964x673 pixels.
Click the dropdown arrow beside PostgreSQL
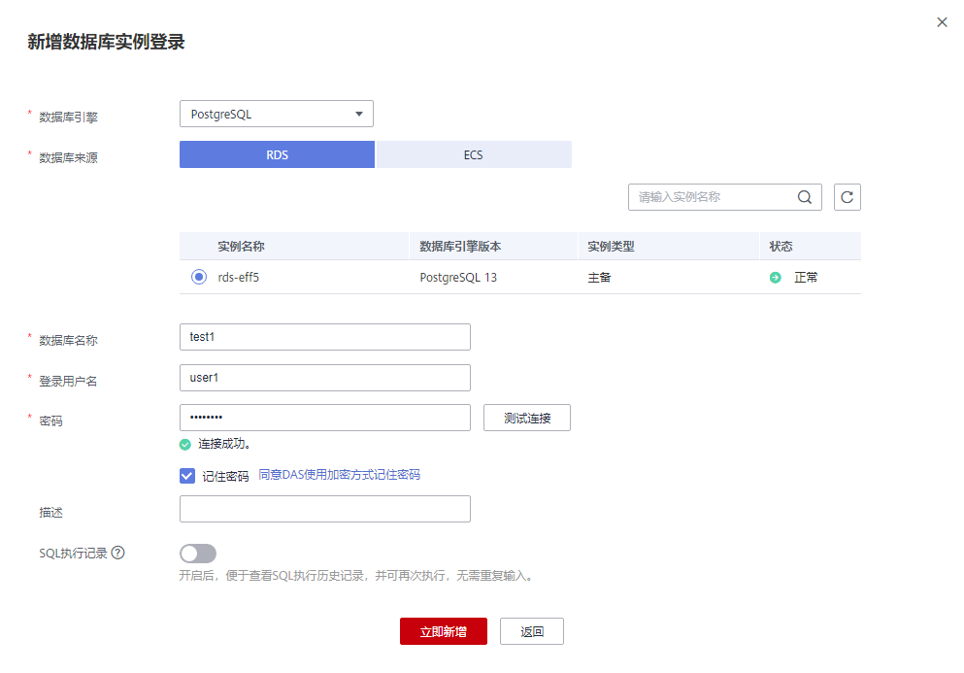click(x=359, y=114)
